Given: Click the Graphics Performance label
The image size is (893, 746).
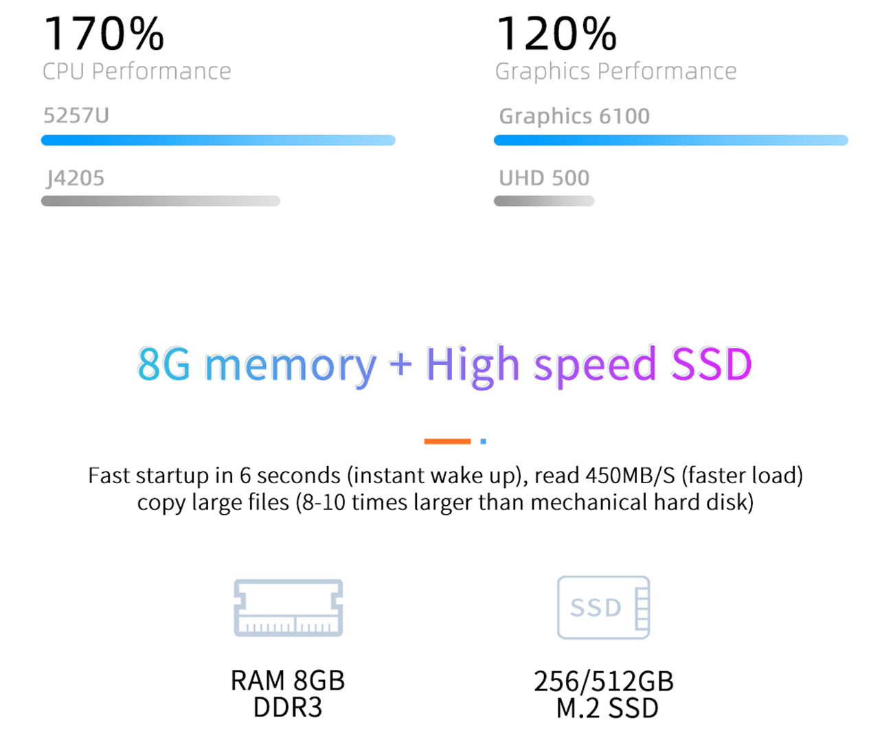Looking at the screenshot, I should click(616, 72).
